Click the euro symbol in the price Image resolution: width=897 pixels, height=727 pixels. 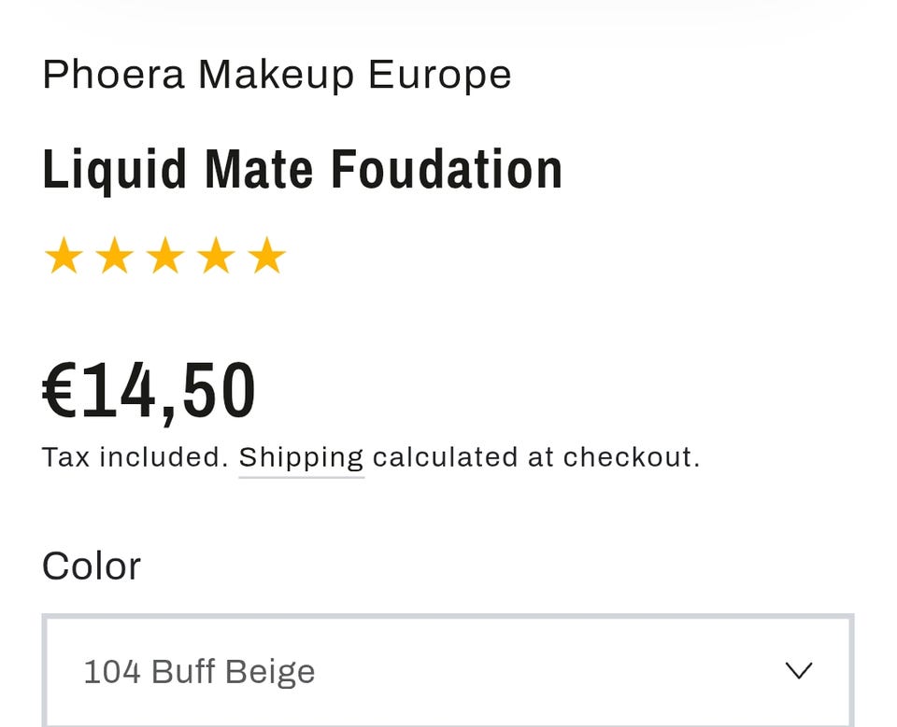click(61, 392)
